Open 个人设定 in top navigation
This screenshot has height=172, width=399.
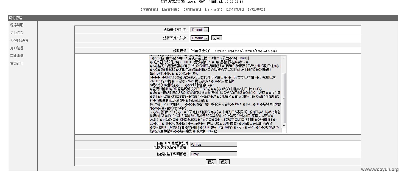(x=214, y=9)
